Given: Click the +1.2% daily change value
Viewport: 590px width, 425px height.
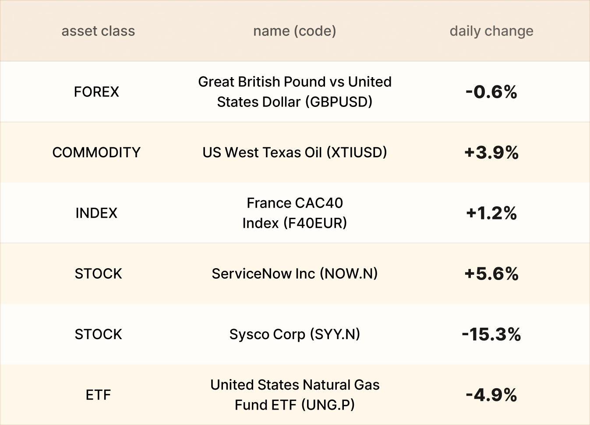Looking at the screenshot, I should pos(491,213).
